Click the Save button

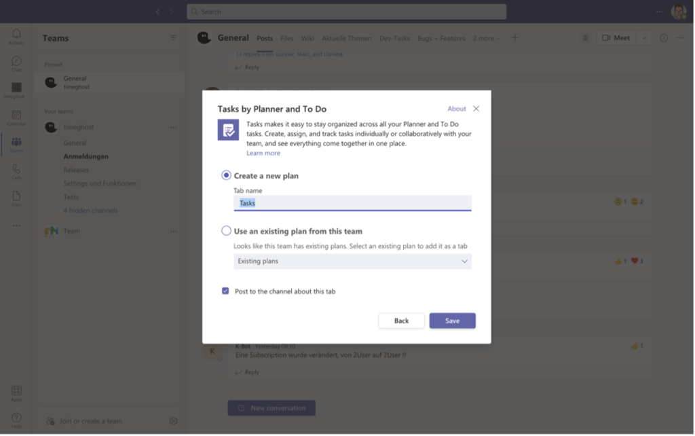coord(452,321)
